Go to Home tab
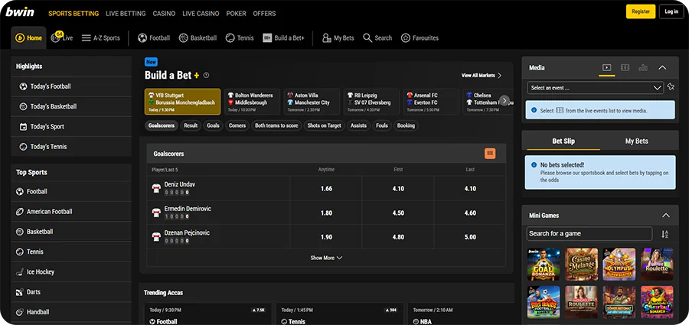Image resolution: width=689 pixels, height=325 pixels. (x=29, y=37)
